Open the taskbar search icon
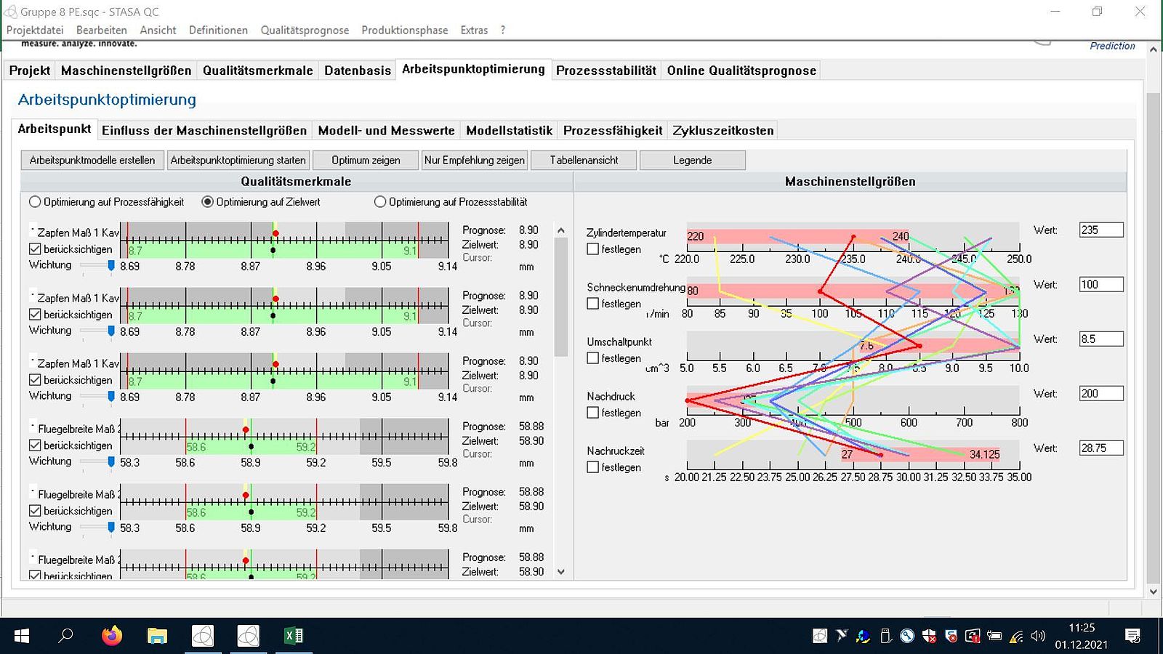Viewport: 1163px width, 654px height. [x=66, y=636]
